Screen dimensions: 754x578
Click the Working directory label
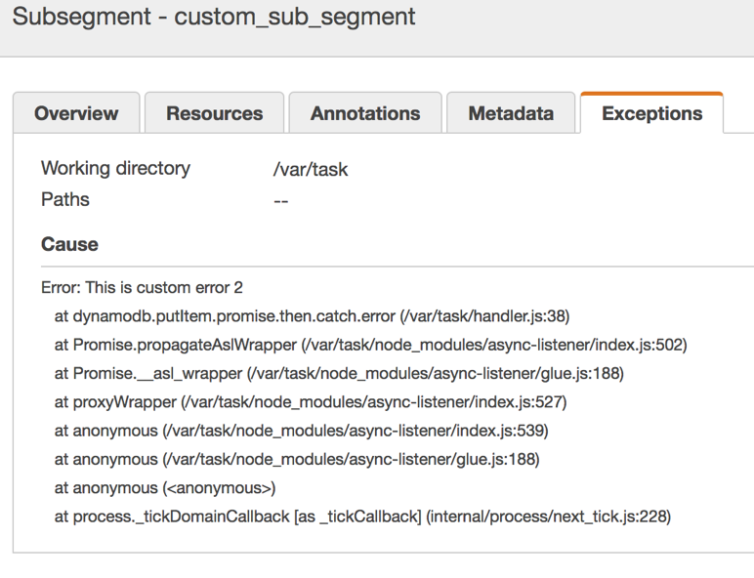pyautogui.click(x=115, y=168)
